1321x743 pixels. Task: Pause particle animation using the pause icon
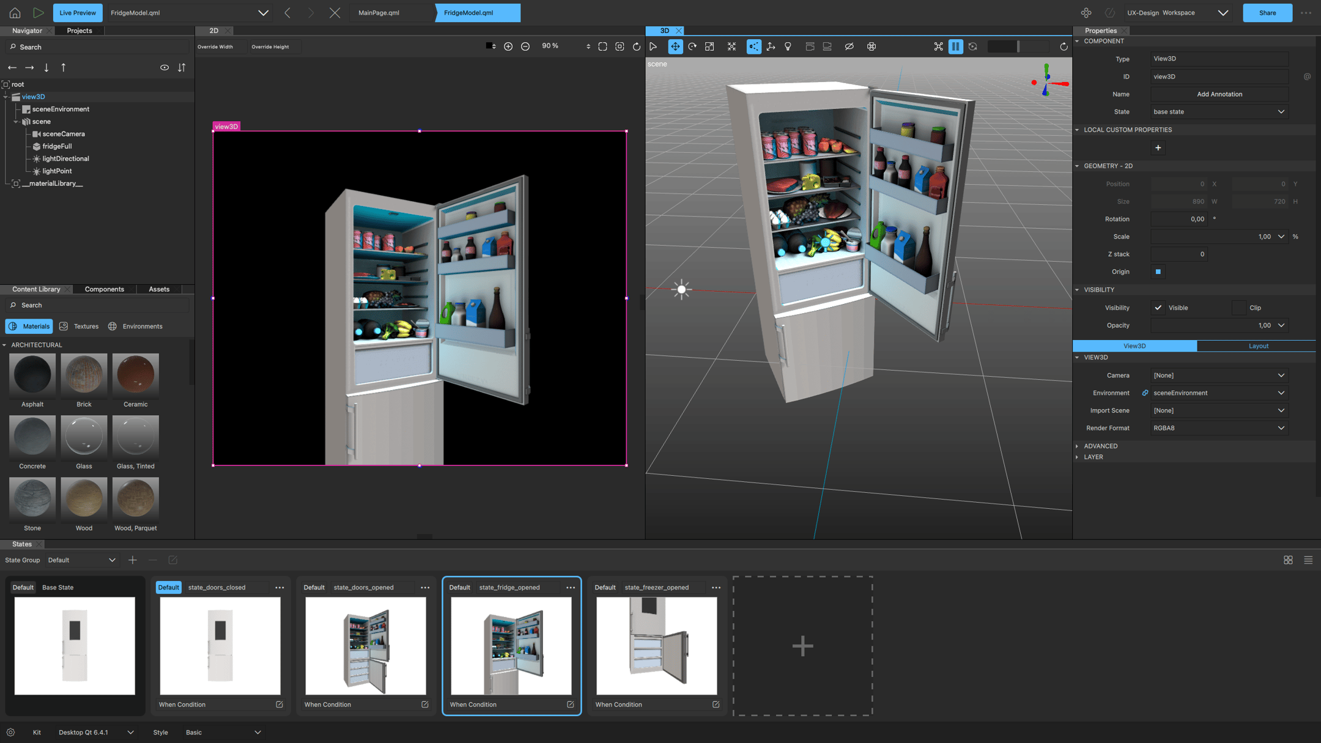(x=956, y=46)
